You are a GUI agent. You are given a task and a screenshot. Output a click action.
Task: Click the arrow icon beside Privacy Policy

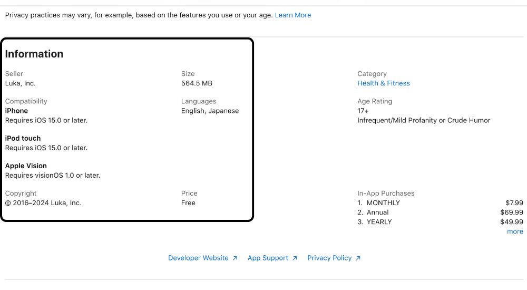pos(358,258)
